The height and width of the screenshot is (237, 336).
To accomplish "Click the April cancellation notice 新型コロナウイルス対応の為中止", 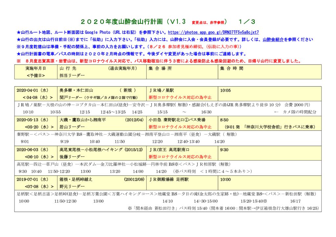I will pos(179,97).
